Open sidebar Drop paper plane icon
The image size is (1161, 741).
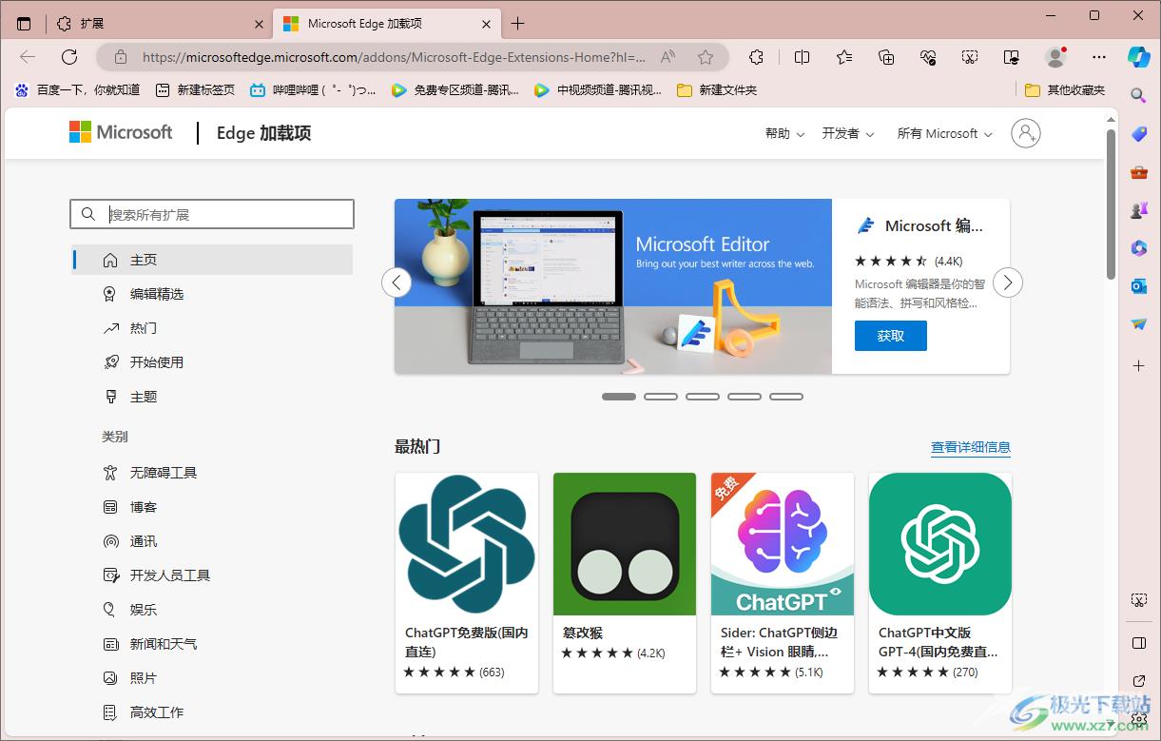point(1139,324)
